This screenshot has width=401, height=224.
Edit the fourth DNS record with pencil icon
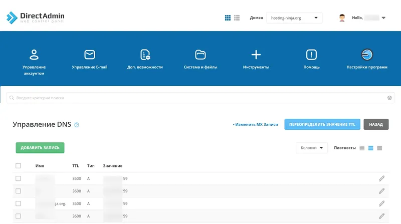[381, 216]
